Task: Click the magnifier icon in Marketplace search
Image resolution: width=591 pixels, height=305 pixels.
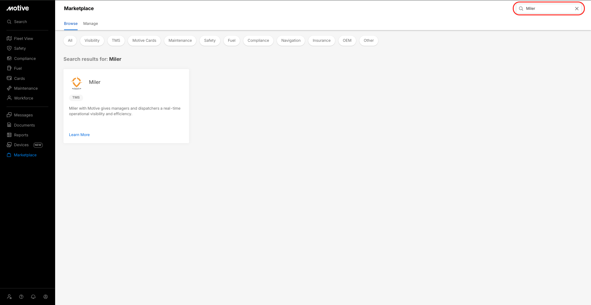Action: click(521, 9)
